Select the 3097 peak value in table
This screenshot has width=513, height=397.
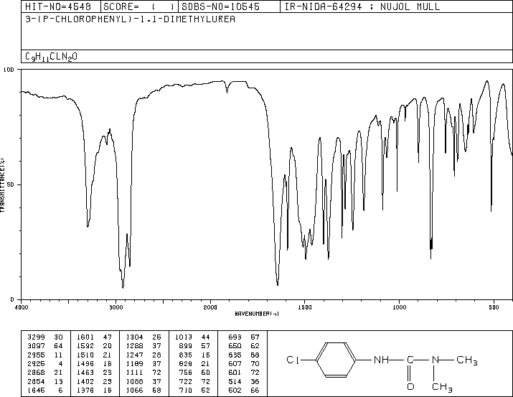[x=36, y=346]
